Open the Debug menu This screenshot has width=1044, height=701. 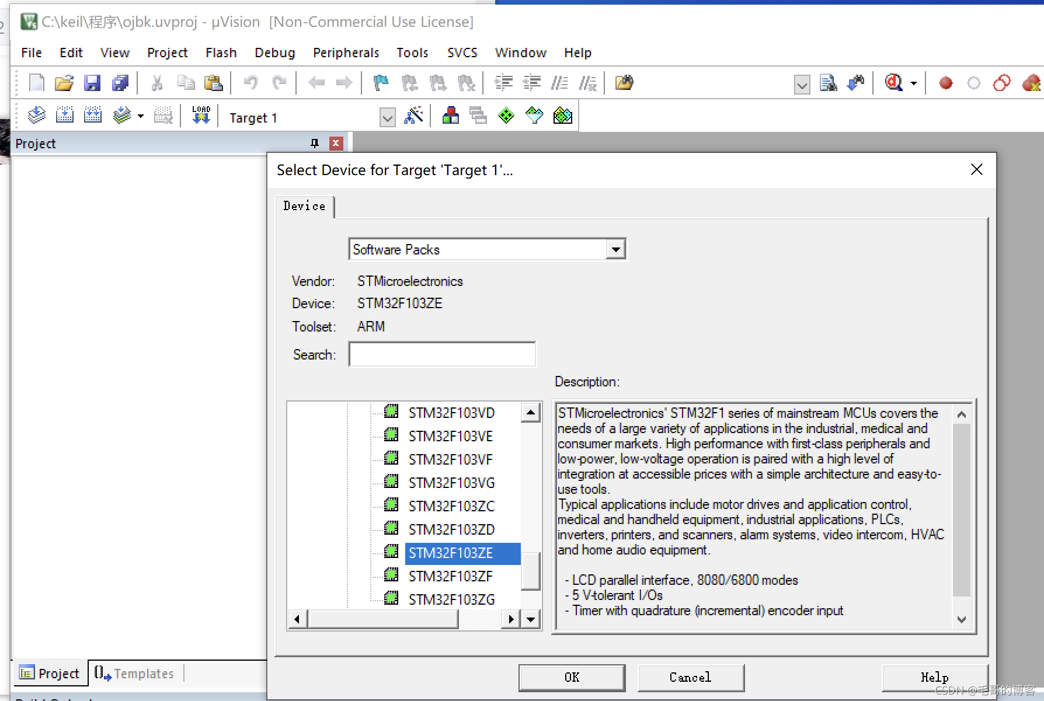[274, 53]
